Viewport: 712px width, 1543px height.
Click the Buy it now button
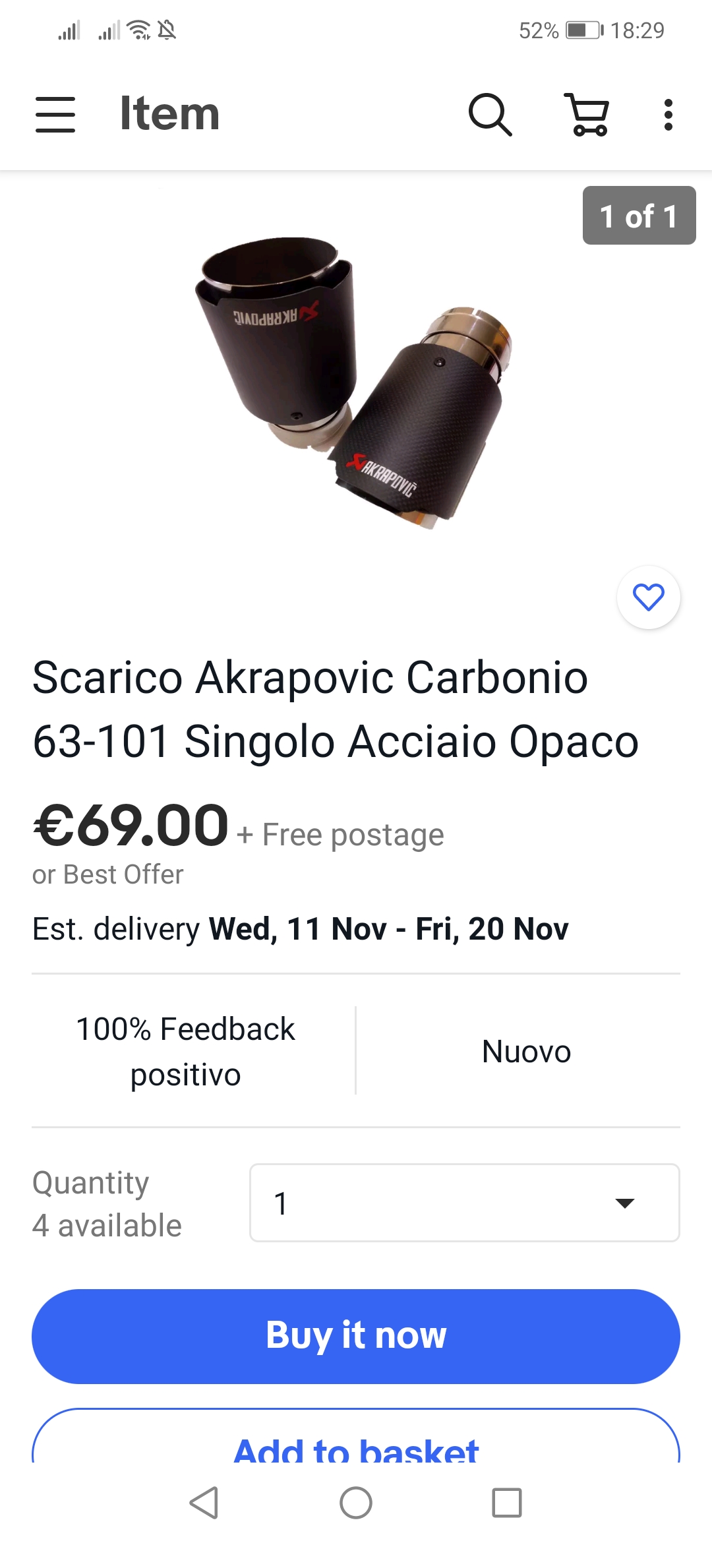coord(356,1336)
